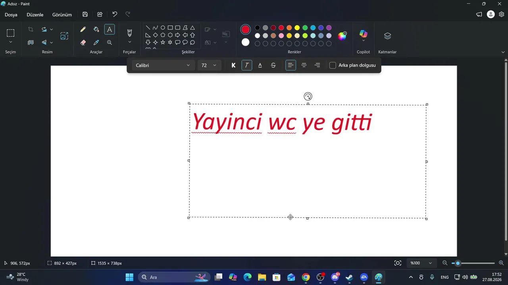Screen dimensions: 508x285
Task: Click the zoom slider handle
Action: coord(458,263)
